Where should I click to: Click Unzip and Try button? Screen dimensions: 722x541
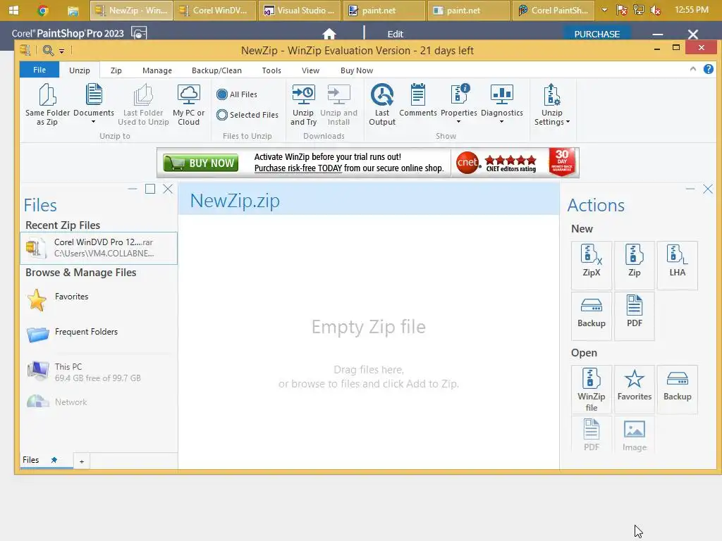303,104
